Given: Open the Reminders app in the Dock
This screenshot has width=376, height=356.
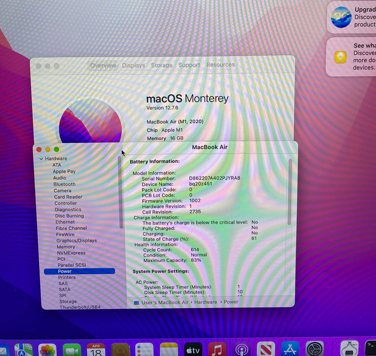Looking at the screenshot, I should pyautogui.click(x=144, y=350).
